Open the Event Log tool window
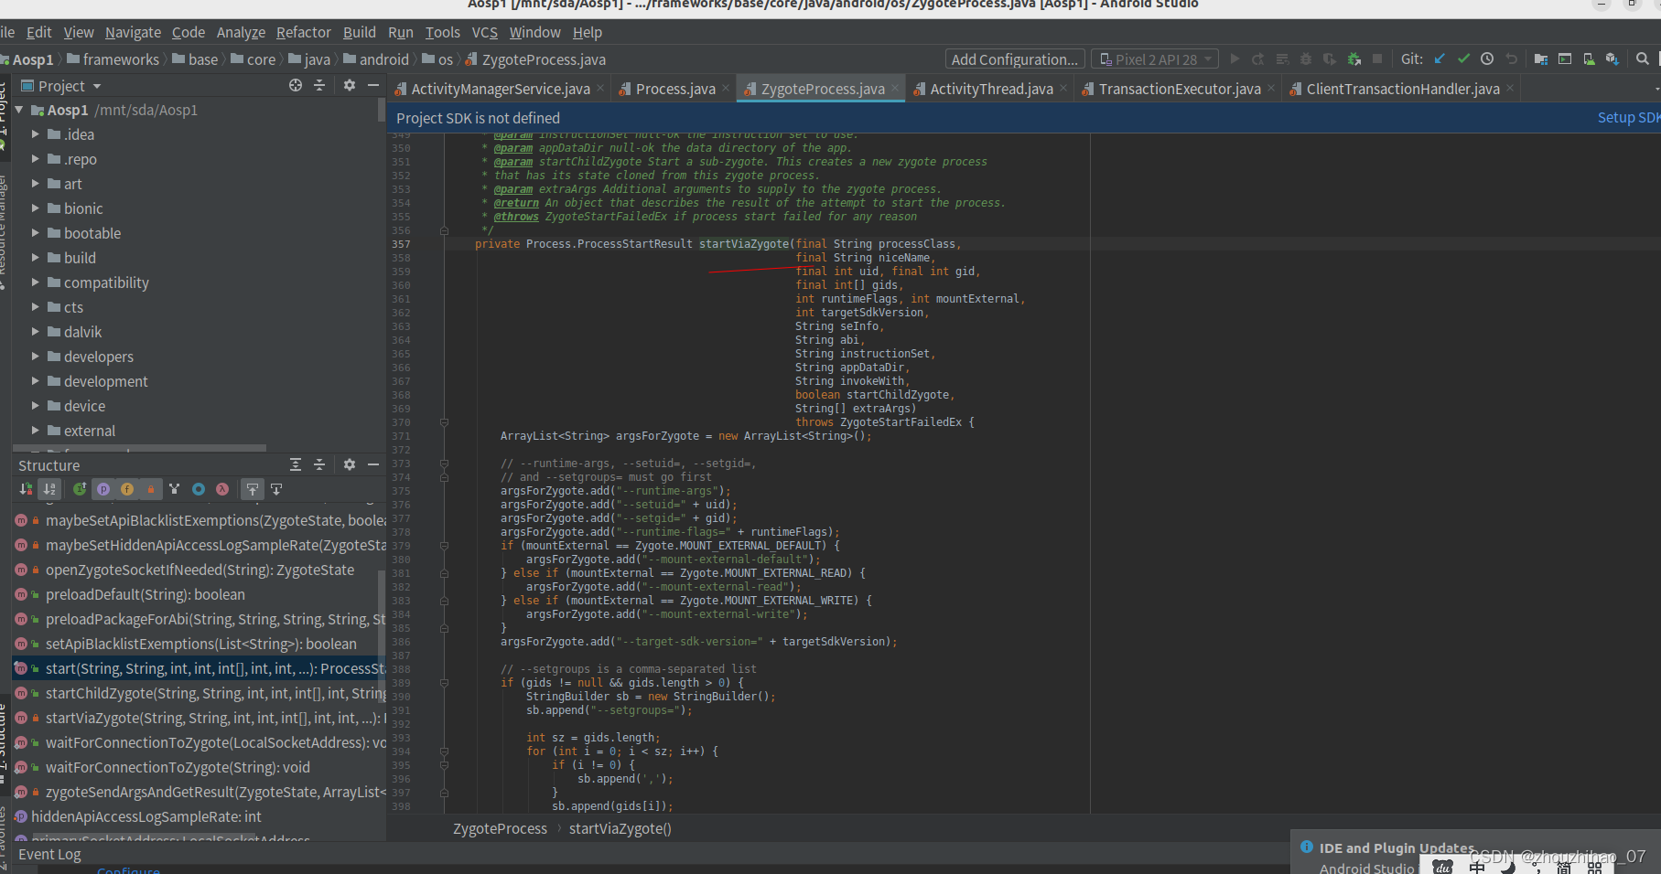This screenshot has width=1661, height=874. click(49, 854)
